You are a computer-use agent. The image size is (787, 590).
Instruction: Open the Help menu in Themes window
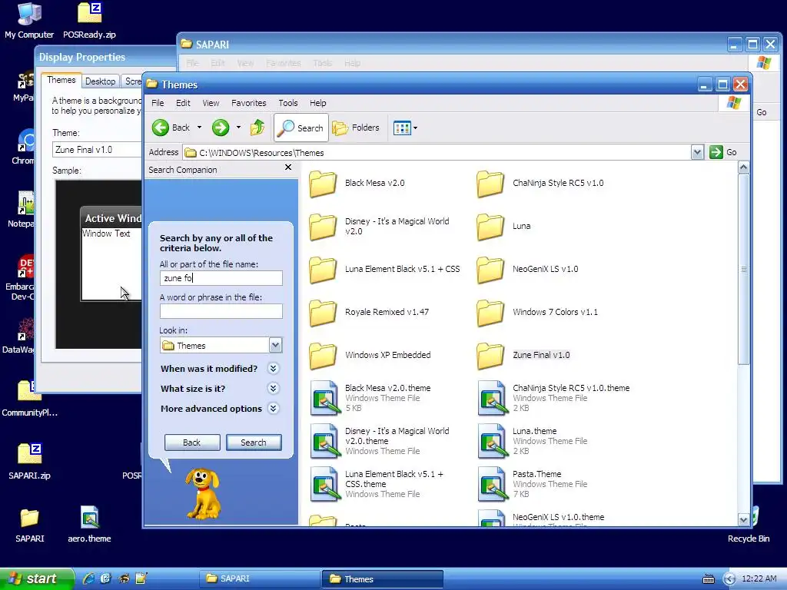tap(317, 103)
